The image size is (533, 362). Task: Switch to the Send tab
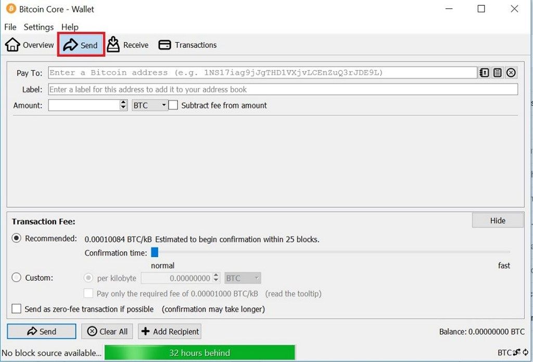[81, 45]
